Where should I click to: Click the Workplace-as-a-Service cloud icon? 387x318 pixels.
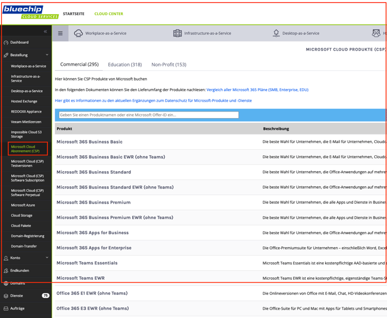click(79, 33)
